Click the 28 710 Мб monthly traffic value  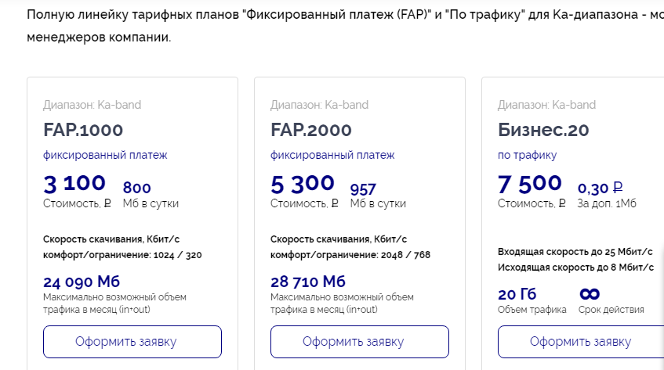(308, 282)
